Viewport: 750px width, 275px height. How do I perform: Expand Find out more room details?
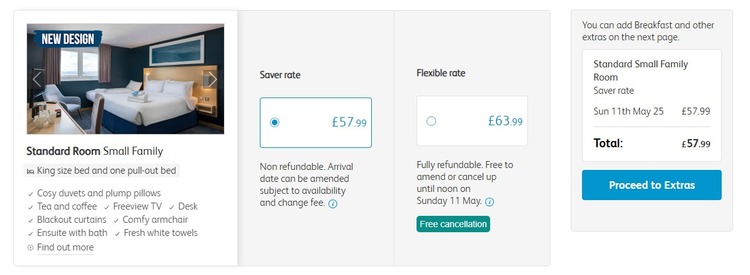[x=65, y=247]
